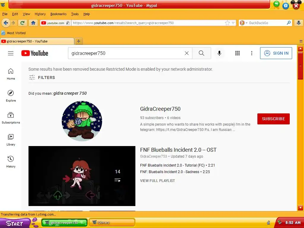Screen dimensions: 304x228
Task: Click GidraCreeper750 name under playlist title
Action: 153,156
